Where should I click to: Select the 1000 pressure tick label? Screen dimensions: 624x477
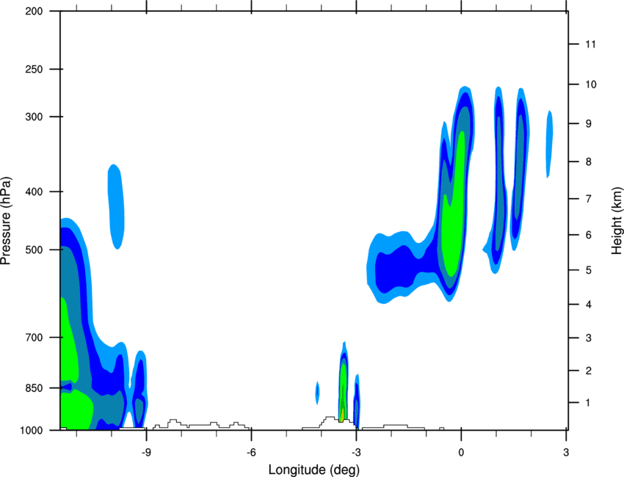pyautogui.click(x=31, y=430)
